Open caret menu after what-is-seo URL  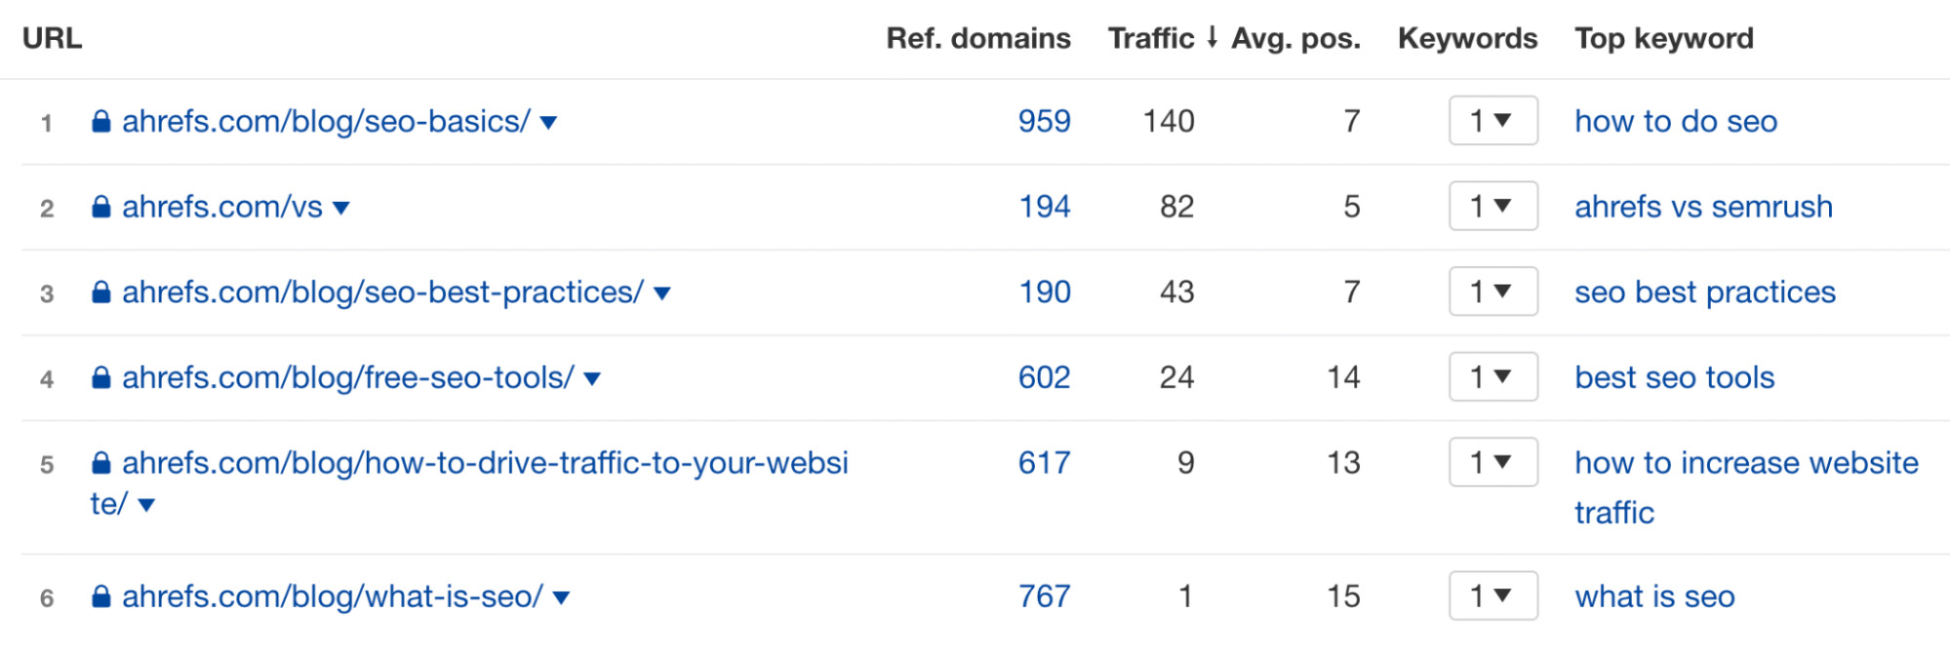pos(561,598)
